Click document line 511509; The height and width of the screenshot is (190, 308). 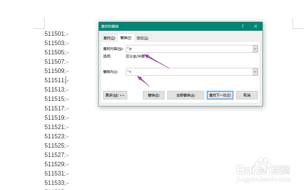coord(55,71)
